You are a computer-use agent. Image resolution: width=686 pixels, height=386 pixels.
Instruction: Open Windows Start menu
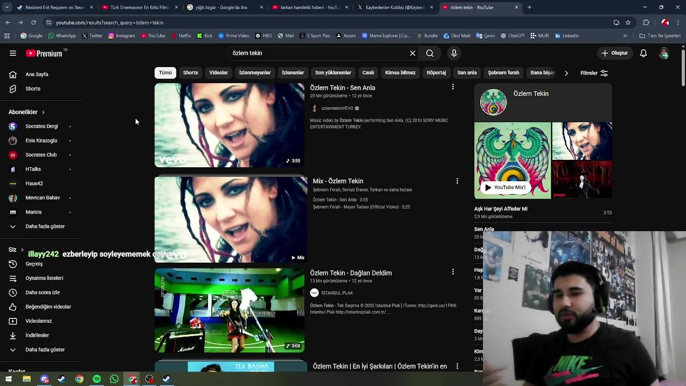click(9, 379)
